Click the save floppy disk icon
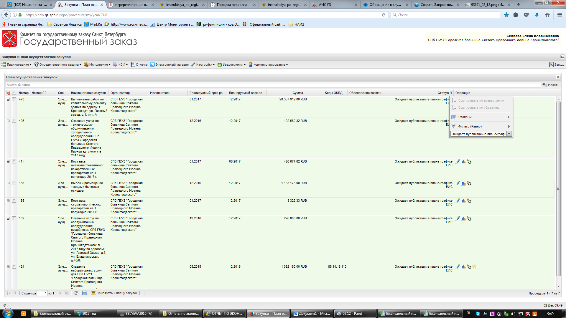 pos(85,293)
